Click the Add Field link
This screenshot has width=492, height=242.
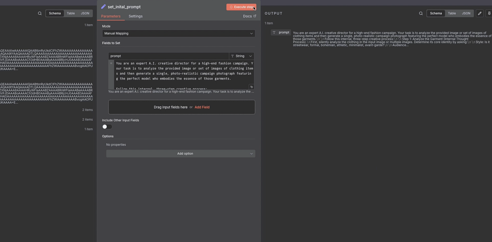click(x=202, y=107)
